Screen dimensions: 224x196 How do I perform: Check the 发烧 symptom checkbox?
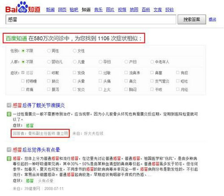74,73
